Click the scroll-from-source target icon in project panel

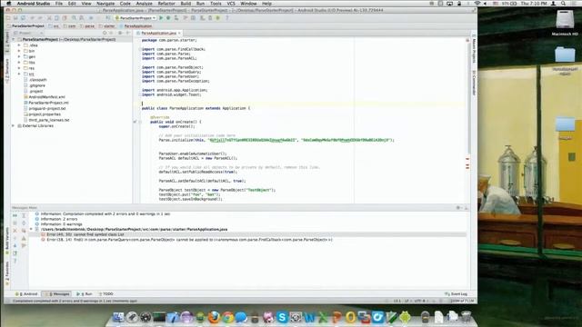coord(105,33)
